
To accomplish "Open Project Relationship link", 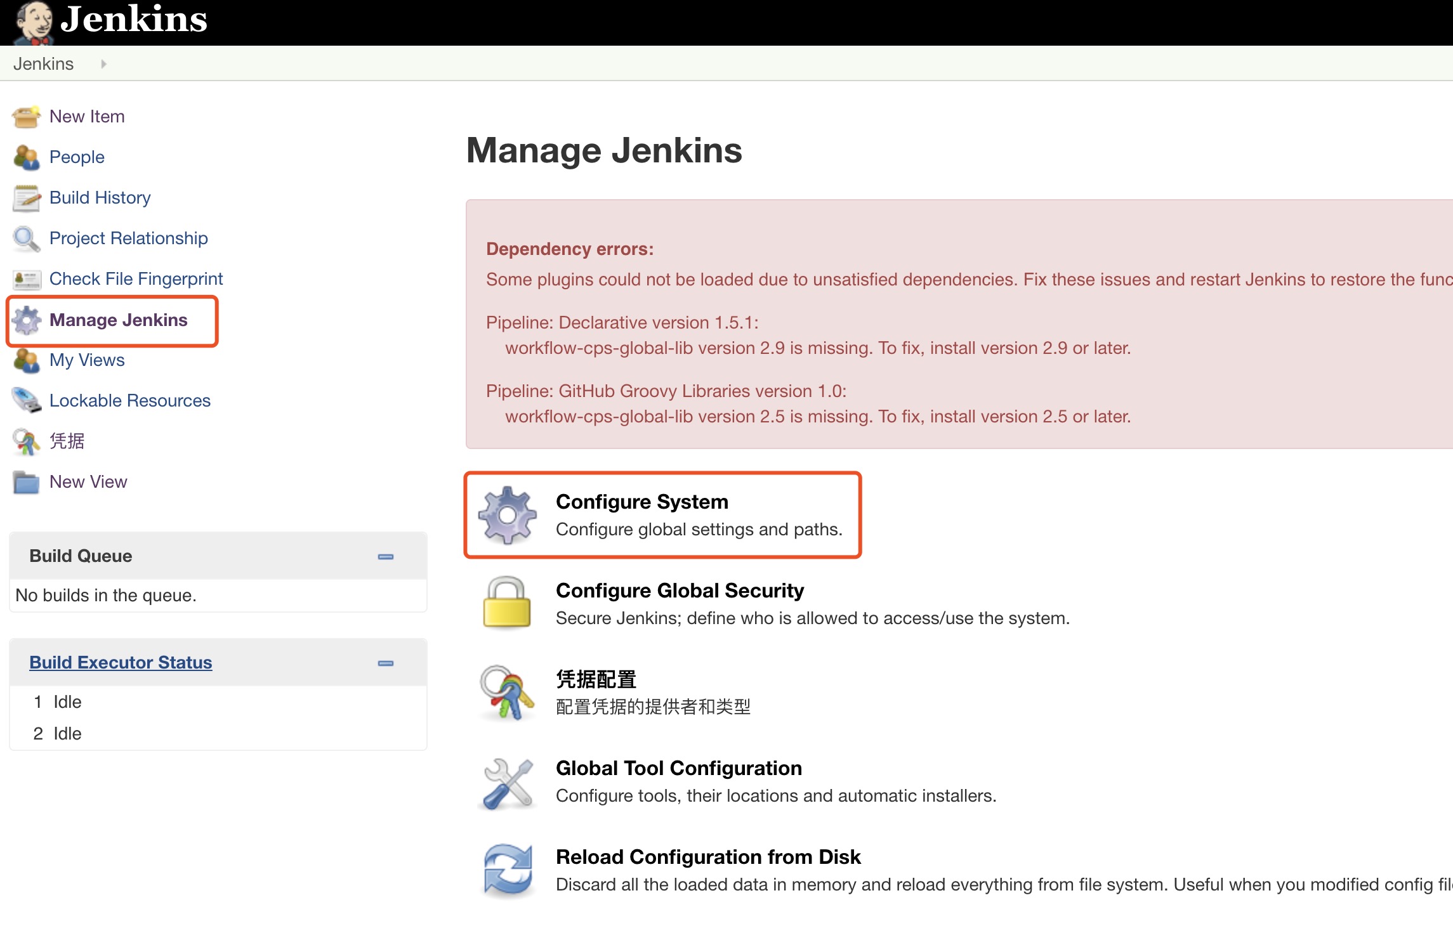I will [129, 238].
